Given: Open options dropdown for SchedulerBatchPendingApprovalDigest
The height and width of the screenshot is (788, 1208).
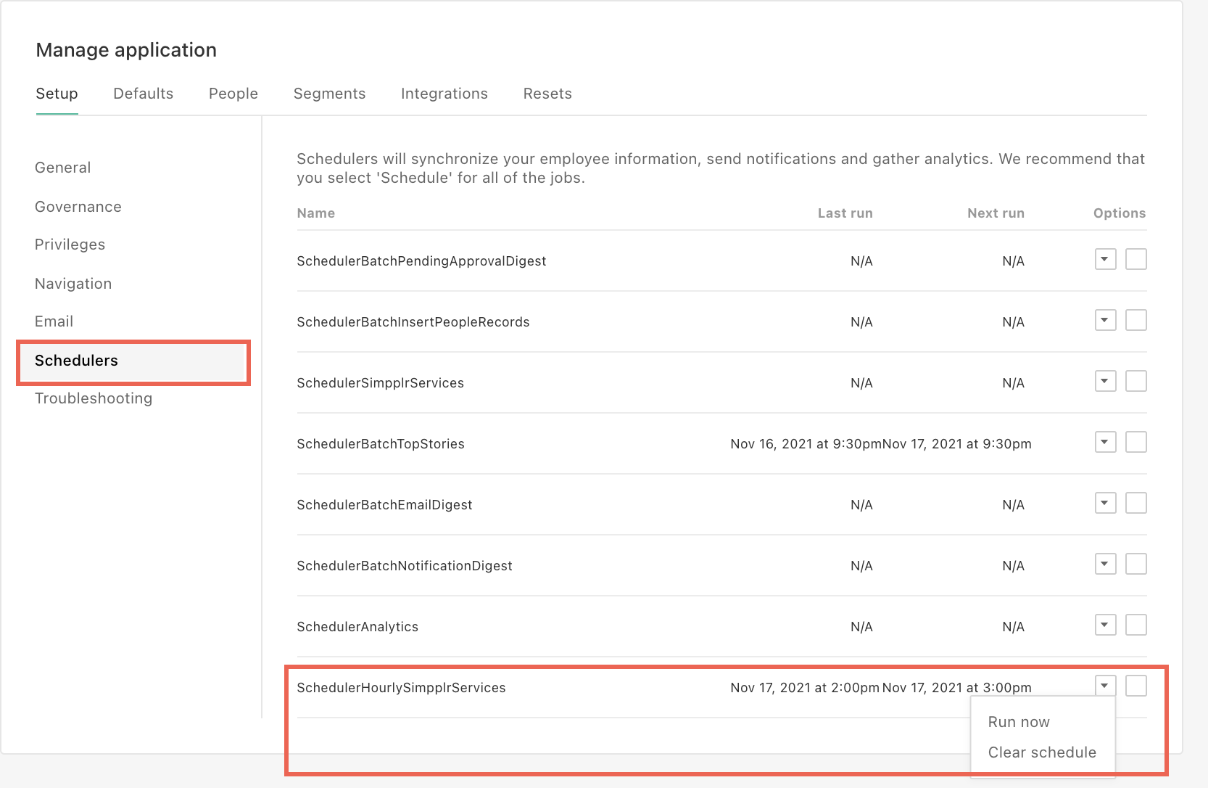Looking at the screenshot, I should (x=1105, y=259).
